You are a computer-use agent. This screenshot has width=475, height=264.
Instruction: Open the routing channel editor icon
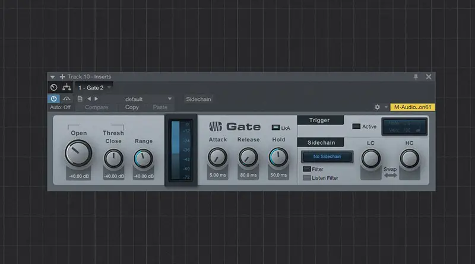coord(66,88)
